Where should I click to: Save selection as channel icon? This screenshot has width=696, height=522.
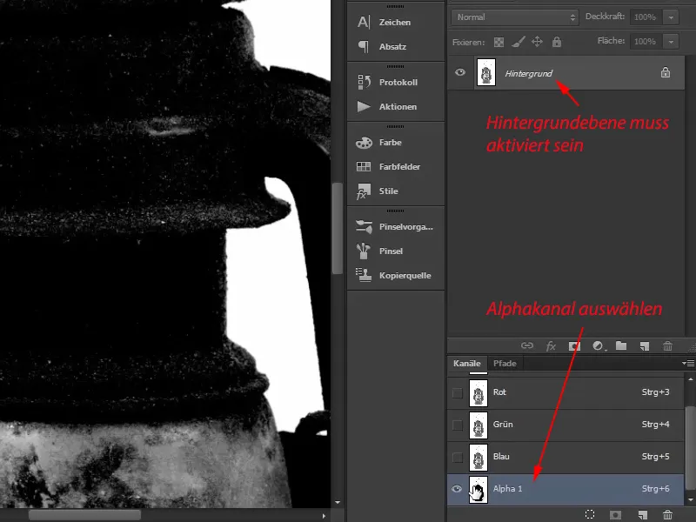(615, 514)
